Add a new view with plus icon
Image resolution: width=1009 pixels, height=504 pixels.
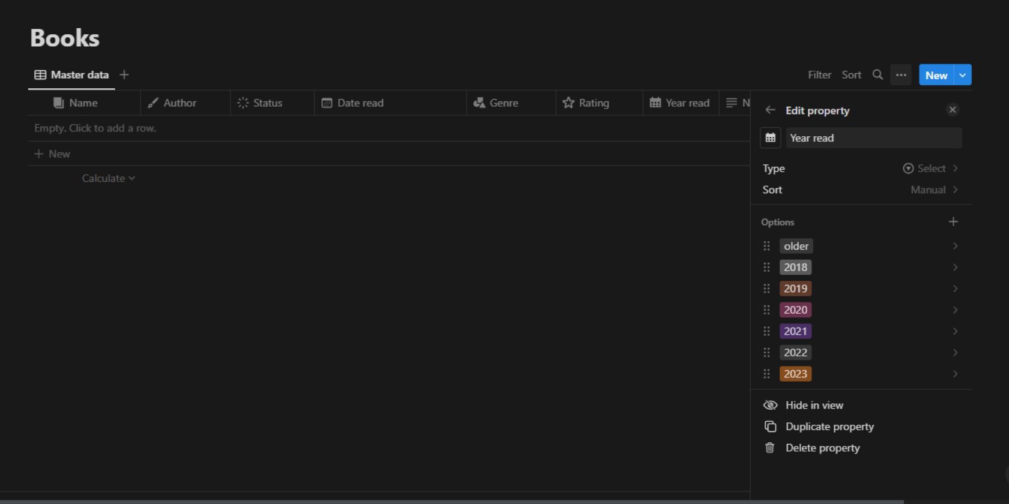pyautogui.click(x=124, y=75)
